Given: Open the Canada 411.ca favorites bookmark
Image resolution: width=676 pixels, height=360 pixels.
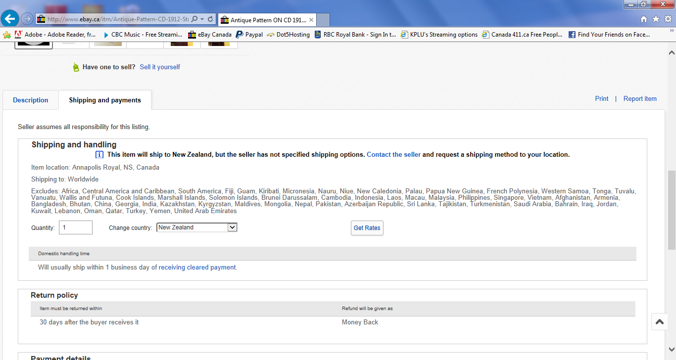Looking at the screenshot, I should (523, 35).
